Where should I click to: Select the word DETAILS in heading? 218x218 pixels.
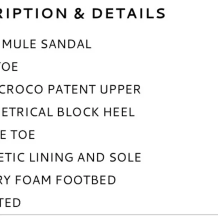coord(129,14)
